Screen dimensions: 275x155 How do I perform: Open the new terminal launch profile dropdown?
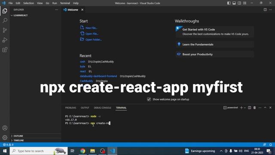pyautogui.click(x=245, y=108)
